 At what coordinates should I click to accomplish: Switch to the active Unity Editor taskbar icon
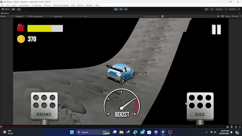(x=163, y=132)
